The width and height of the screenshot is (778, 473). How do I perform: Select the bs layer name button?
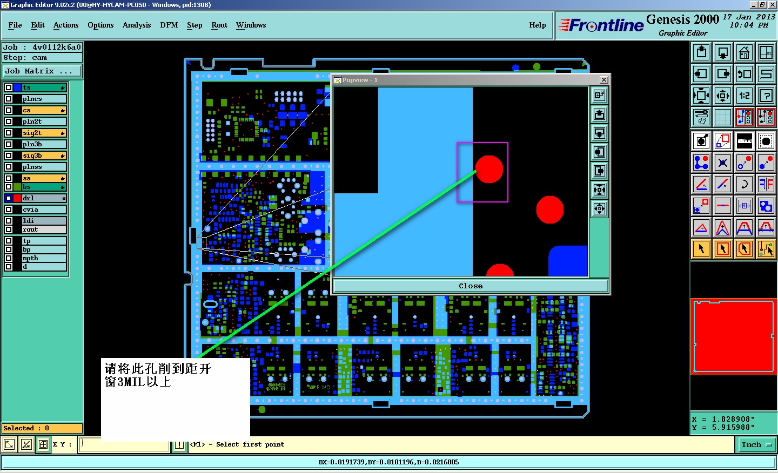[44, 187]
